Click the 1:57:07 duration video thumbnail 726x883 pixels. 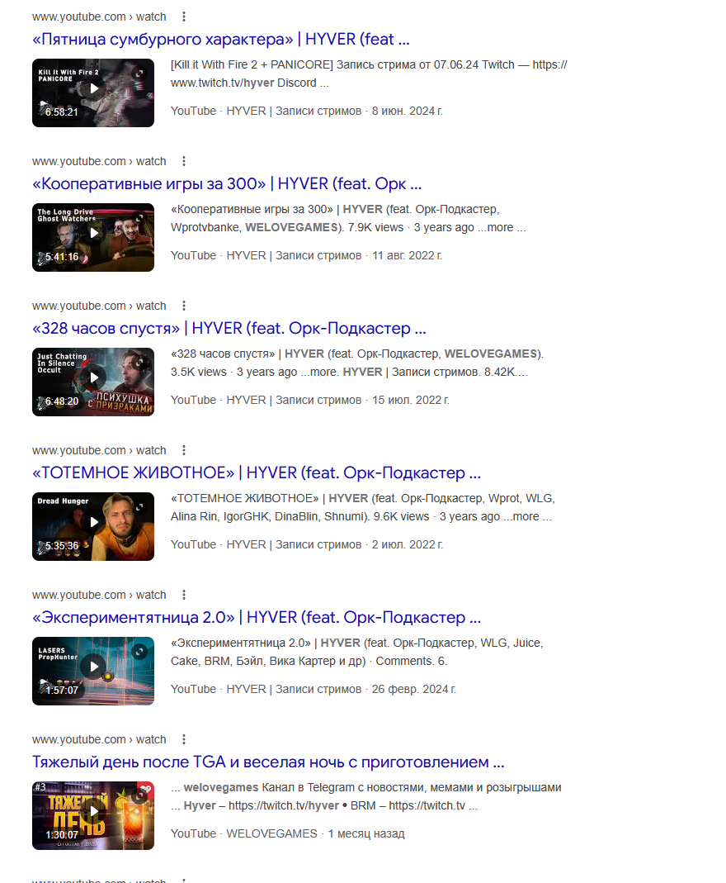click(x=92, y=672)
